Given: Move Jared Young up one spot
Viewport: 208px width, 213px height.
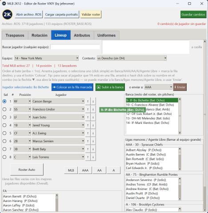Looking at the screenshot, I should [88, 125].
